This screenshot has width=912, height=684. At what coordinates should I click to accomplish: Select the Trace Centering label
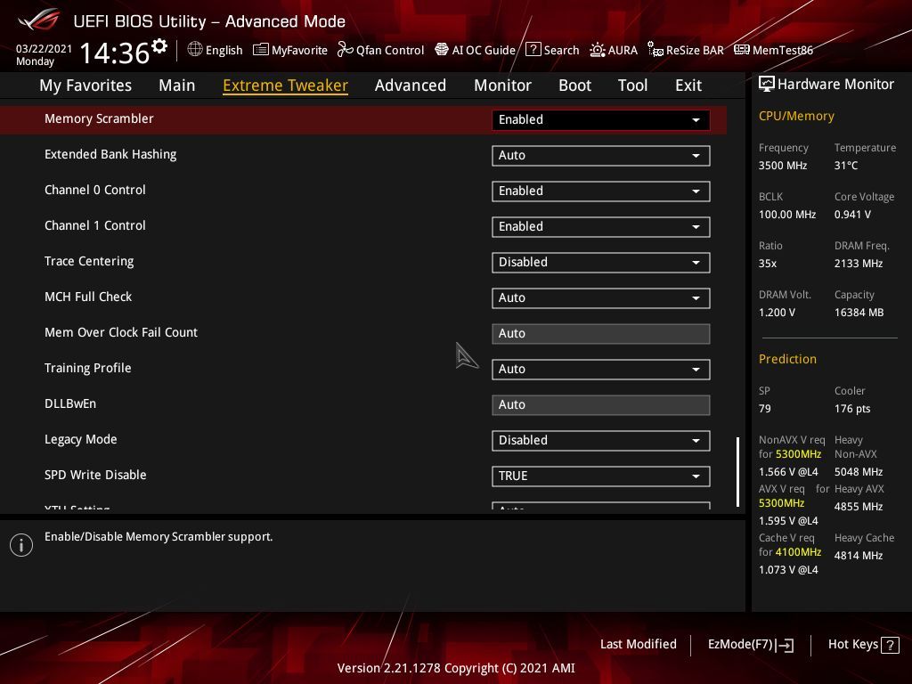coord(89,261)
